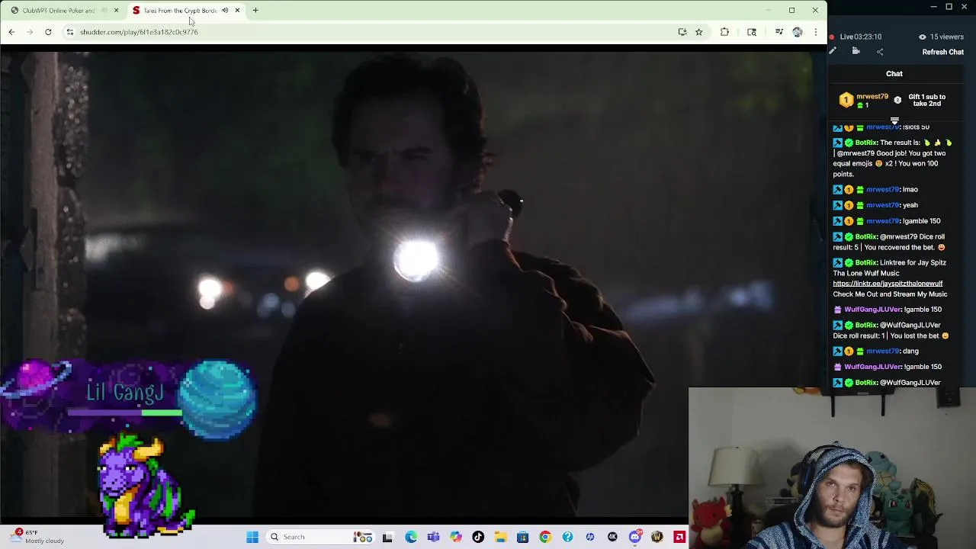Open Task View on the taskbar
The width and height of the screenshot is (976, 549).
(387, 537)
